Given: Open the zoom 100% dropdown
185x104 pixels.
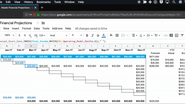Looking at the screenshot, I should point(9,35).
